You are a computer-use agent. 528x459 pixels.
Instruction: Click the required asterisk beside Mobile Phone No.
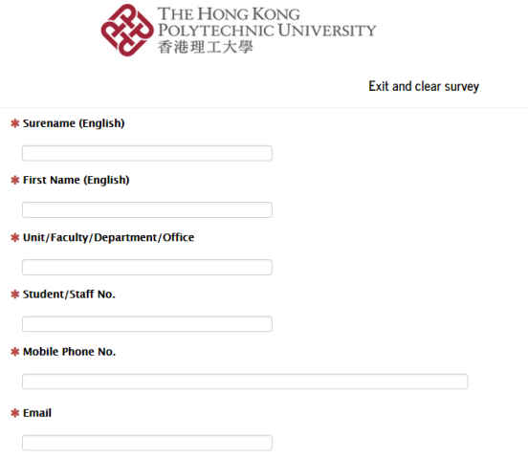click(14, 352)
